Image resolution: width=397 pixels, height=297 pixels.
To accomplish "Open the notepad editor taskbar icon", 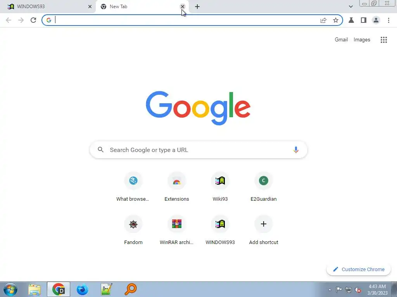I will click(106, 290).
